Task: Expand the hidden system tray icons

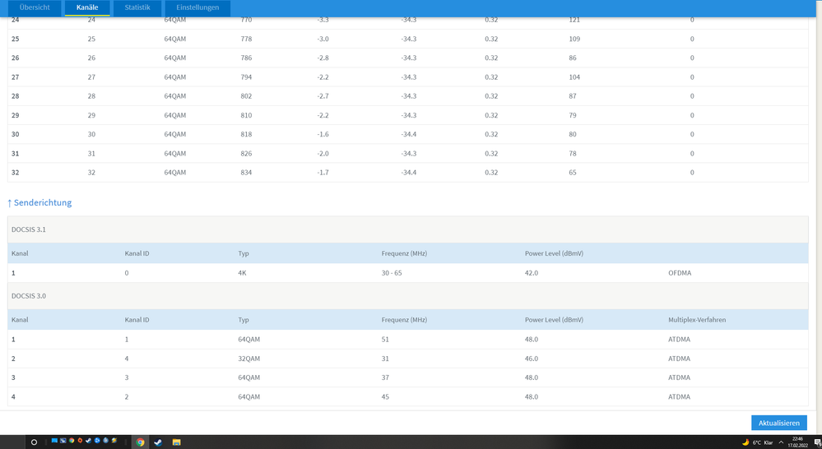Action: 781,442
